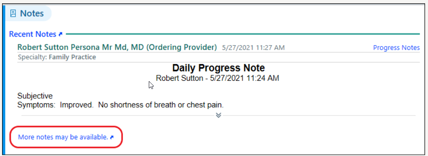The image size is (428, 156).
Task: Click the Notes document icon
Action: tap(13, 13)
